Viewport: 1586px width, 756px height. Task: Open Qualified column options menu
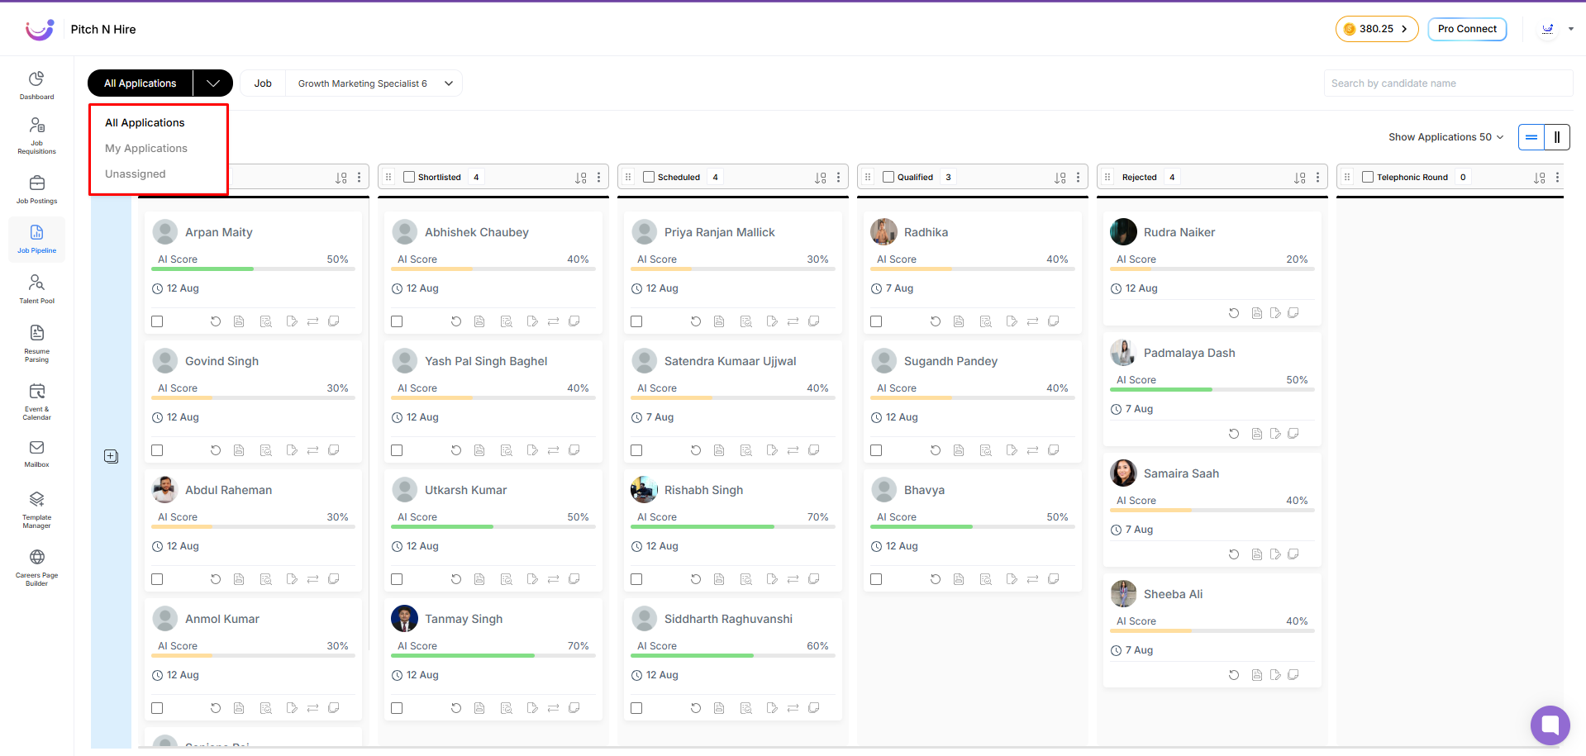[x=1079, y=178]
